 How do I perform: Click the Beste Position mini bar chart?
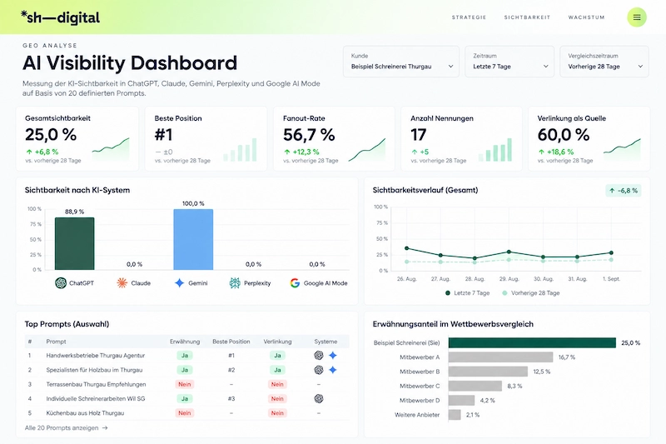click(x=240, y=150)
